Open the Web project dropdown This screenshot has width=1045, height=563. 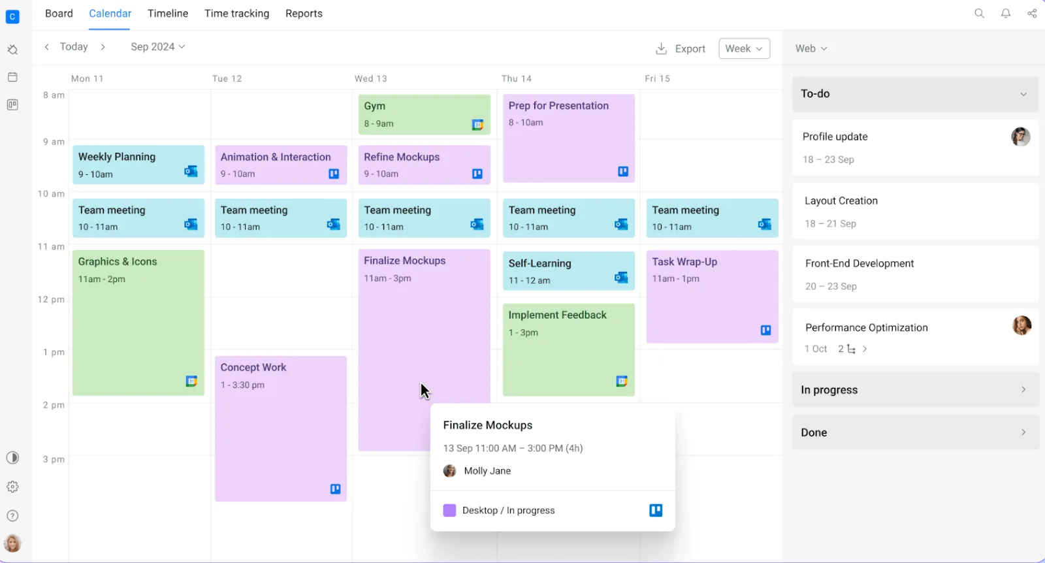click(811, 48)
